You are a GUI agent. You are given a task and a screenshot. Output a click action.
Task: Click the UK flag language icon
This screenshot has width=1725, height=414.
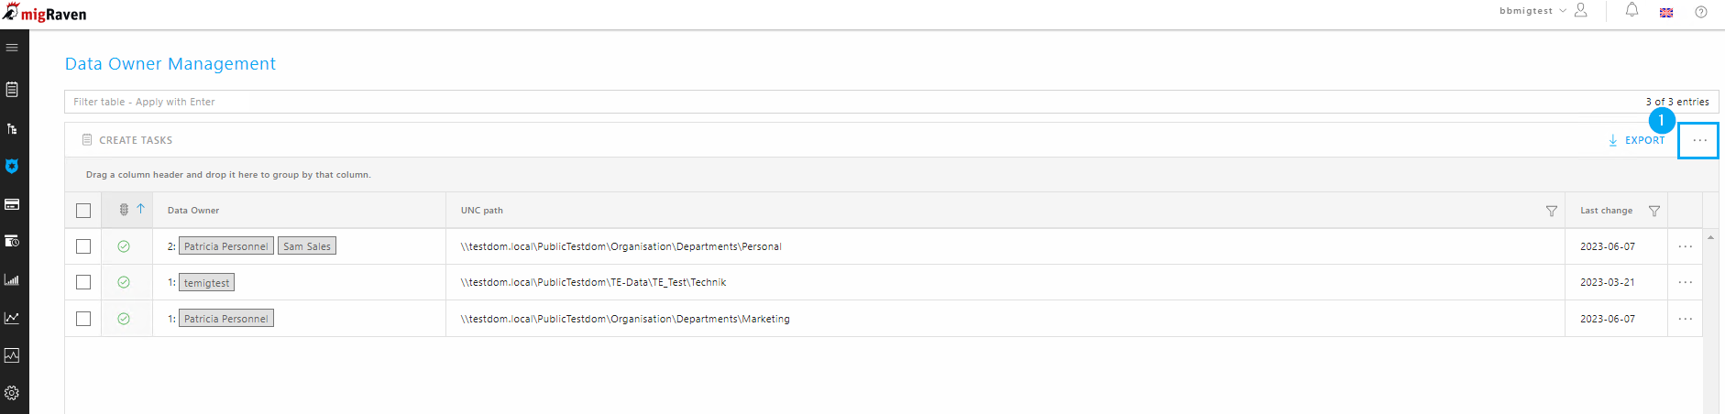1666,13
